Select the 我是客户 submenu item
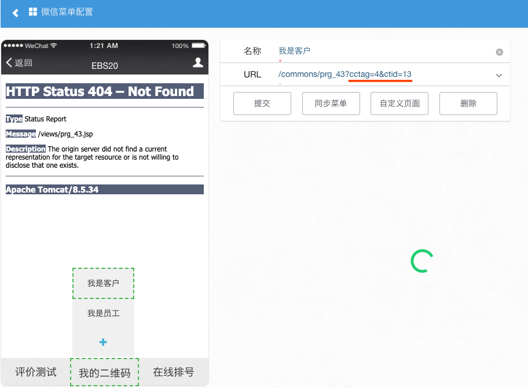The width and height of the screenshot is (528, 388). (103, 283)
